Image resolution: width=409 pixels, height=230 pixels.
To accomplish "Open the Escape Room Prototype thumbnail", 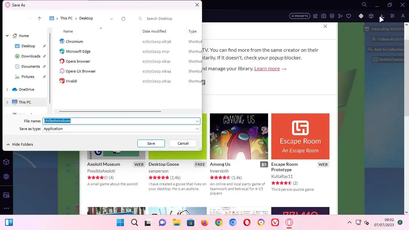I will pyautogui.click(x=300, y=136).
